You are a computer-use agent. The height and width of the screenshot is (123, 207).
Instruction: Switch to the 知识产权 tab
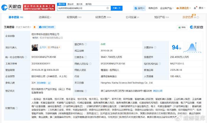161,17
